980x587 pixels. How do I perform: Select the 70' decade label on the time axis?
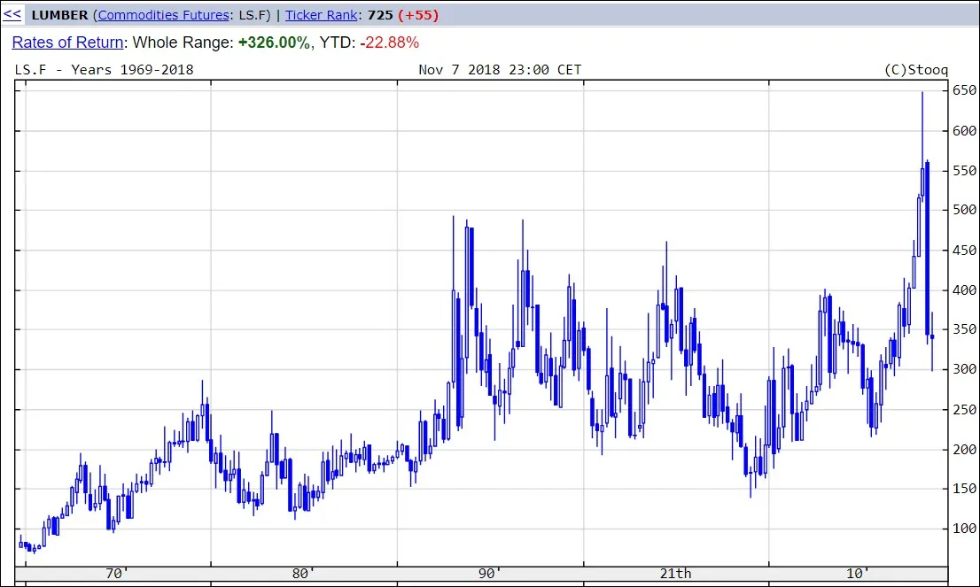(x=117, y=573)
